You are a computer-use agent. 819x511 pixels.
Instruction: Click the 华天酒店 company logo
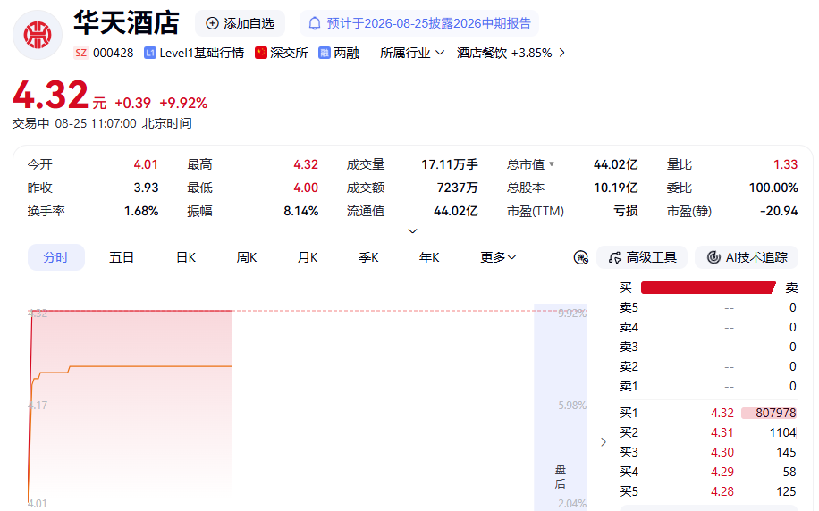tap(38, 35)
